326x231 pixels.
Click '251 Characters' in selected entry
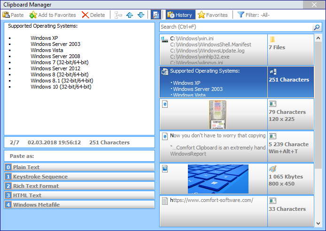click(x=289, y=80)
